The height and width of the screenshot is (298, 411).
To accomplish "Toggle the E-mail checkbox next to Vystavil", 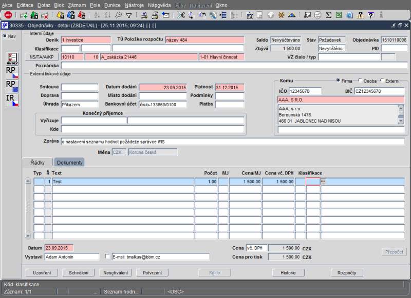I will [x=107, y=256].
